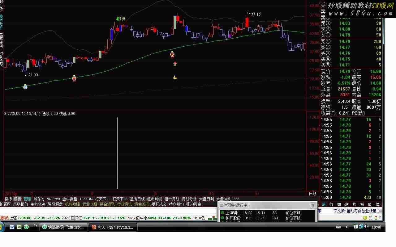Switch quote panel to 筹 tab
396x247 pixels.
[x=377, y=204]
